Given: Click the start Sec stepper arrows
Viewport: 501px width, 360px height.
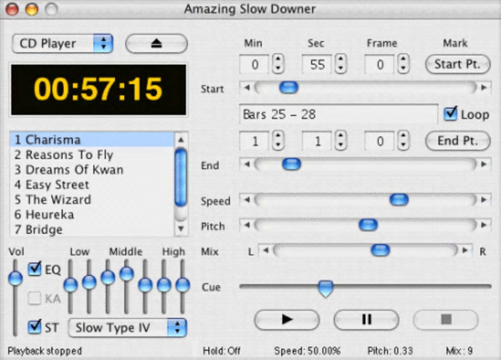Looking at the screenshot, I should (340, 64).
